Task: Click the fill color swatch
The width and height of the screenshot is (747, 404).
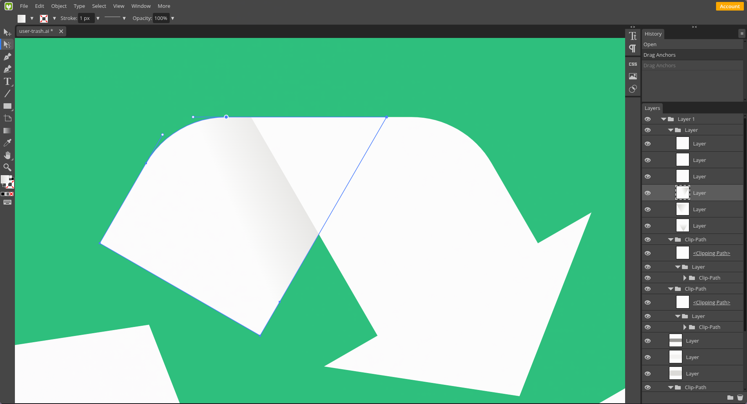Action: 22,18
